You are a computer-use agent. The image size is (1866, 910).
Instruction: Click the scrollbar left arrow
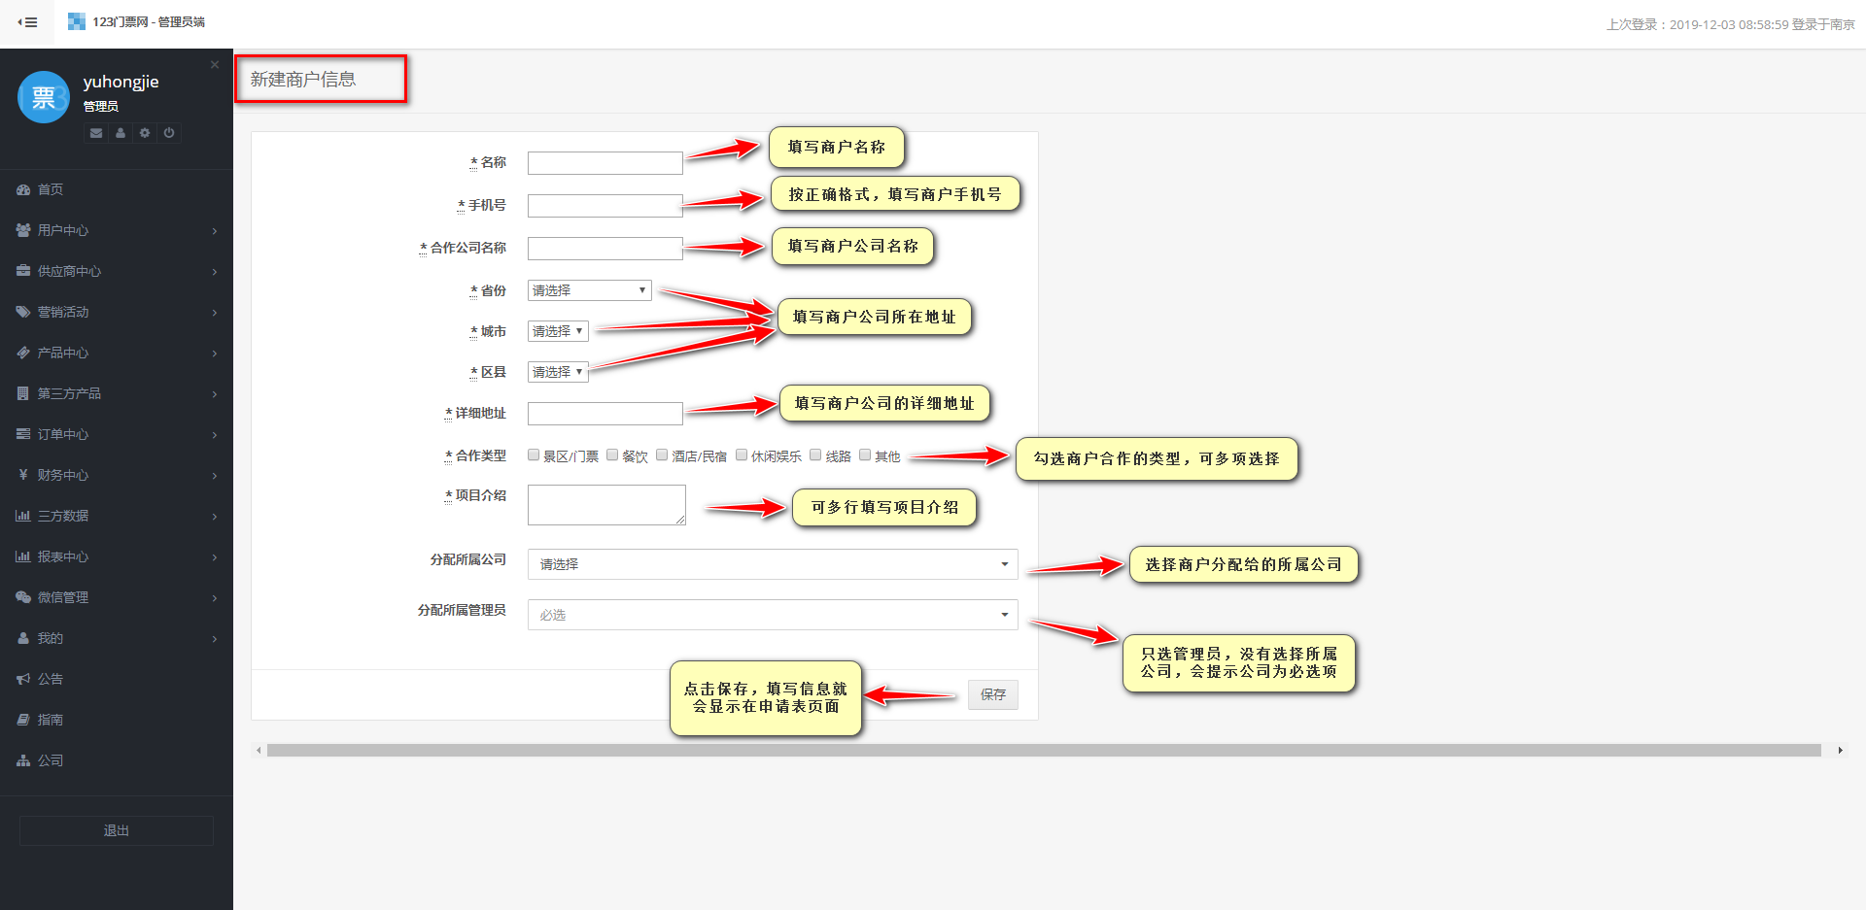tap(259, 750)
